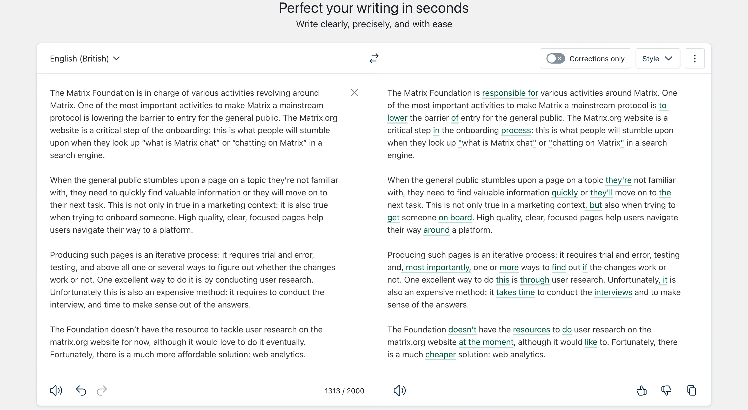This screenshot has height=410, width=748.
Task: Expand the Style dropdown
Action: [x=657, y=58]
